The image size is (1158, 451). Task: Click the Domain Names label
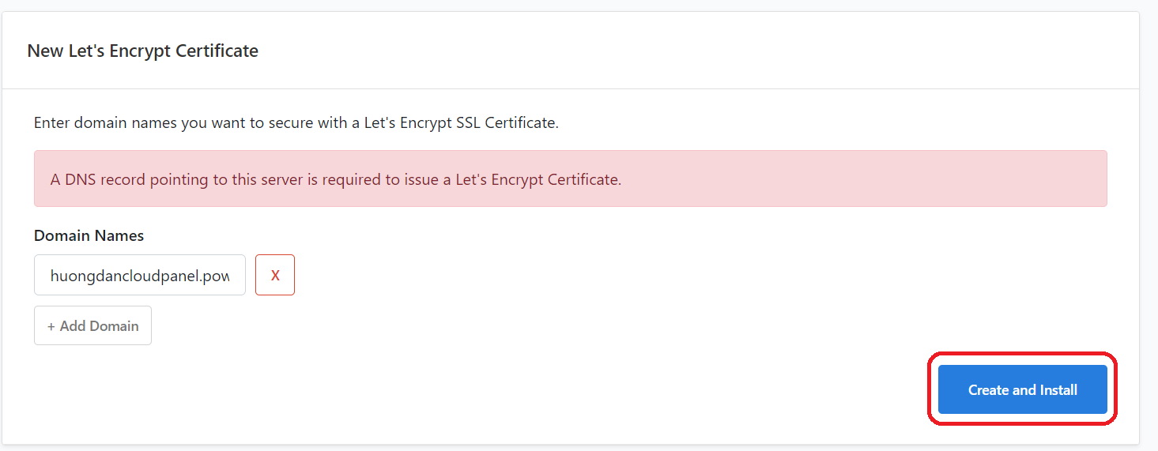point(89,235)
